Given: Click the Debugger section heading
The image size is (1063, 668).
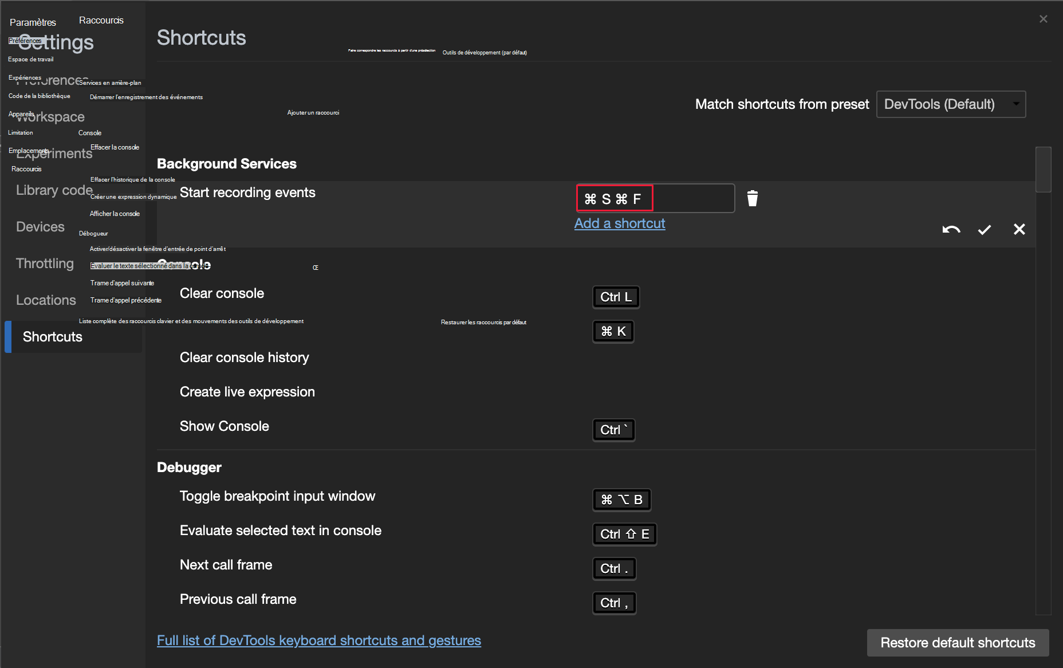Looking at the screenshot, I should point(189,467).
